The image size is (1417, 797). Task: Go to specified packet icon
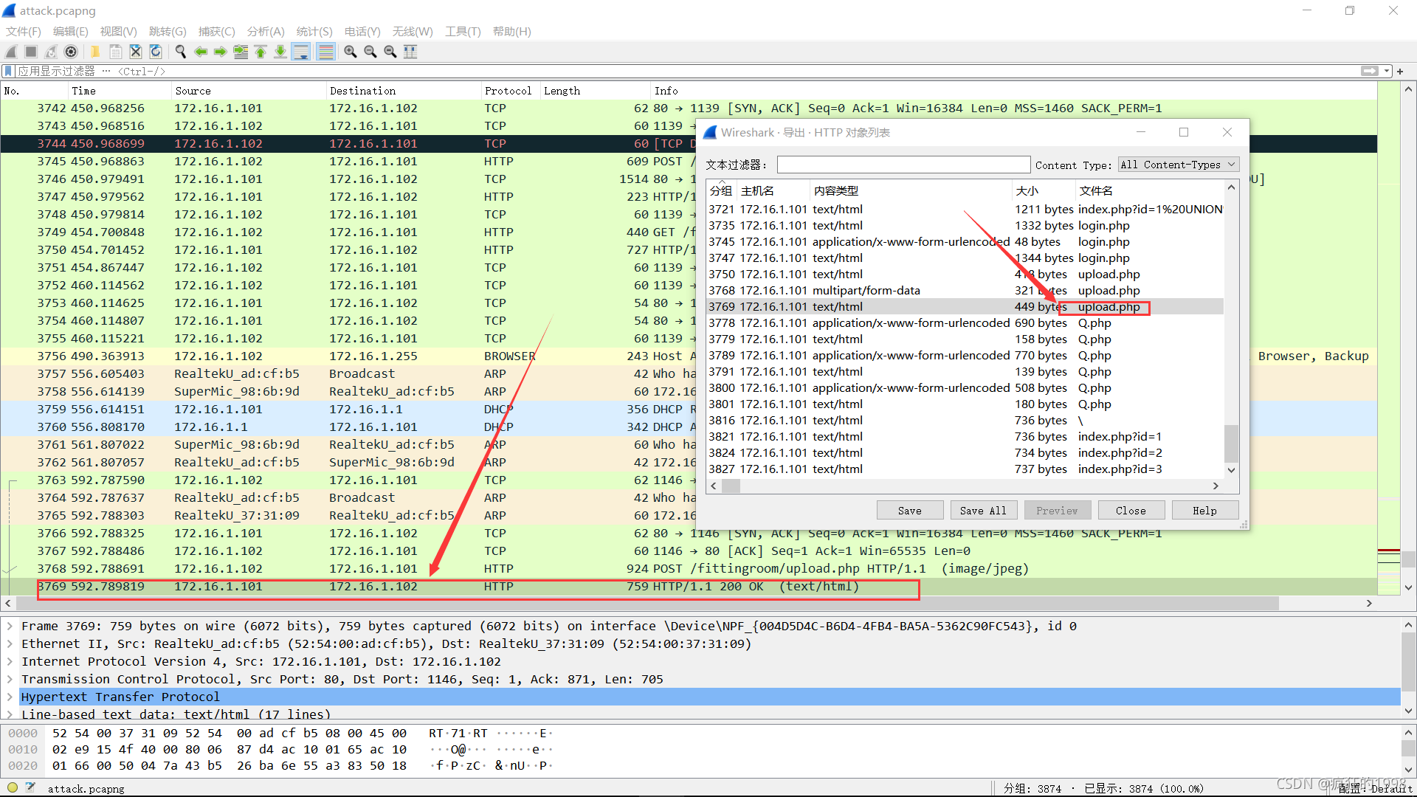241,52
